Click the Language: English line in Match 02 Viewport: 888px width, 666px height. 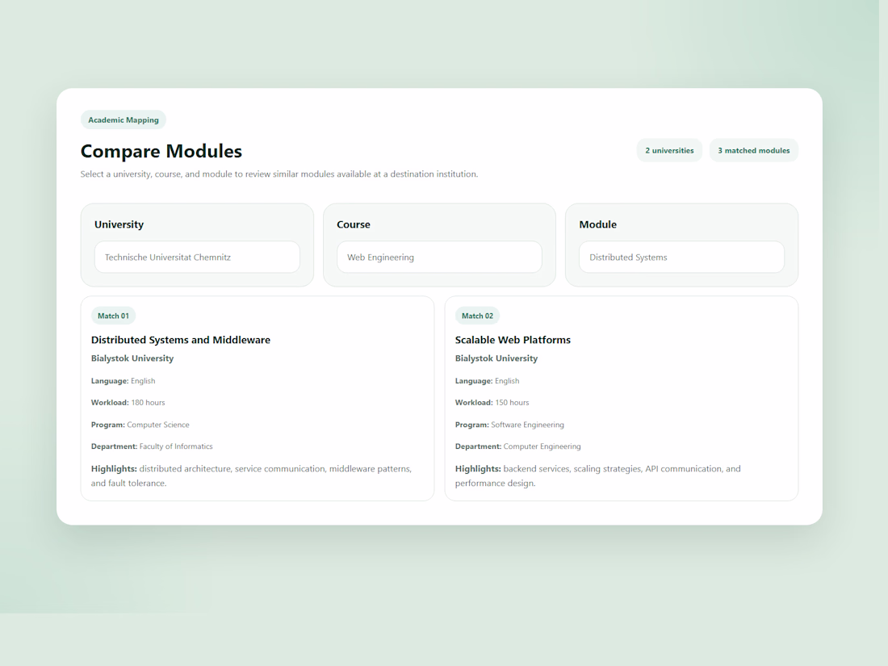click(487, 381)
